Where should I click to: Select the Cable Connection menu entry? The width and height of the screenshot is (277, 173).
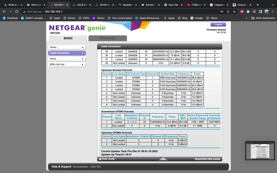point(68,53)
